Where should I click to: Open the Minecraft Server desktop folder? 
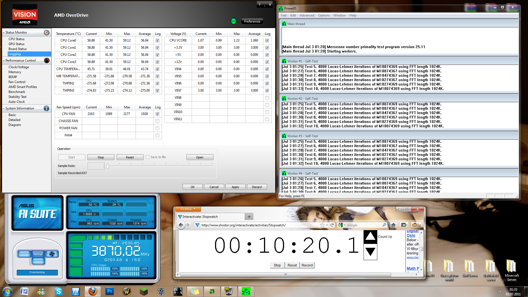click(512, 270)
